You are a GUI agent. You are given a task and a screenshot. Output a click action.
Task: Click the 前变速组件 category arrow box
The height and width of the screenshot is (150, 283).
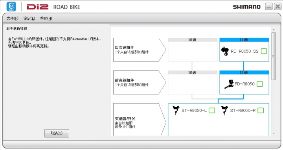(x=140, y=82)
